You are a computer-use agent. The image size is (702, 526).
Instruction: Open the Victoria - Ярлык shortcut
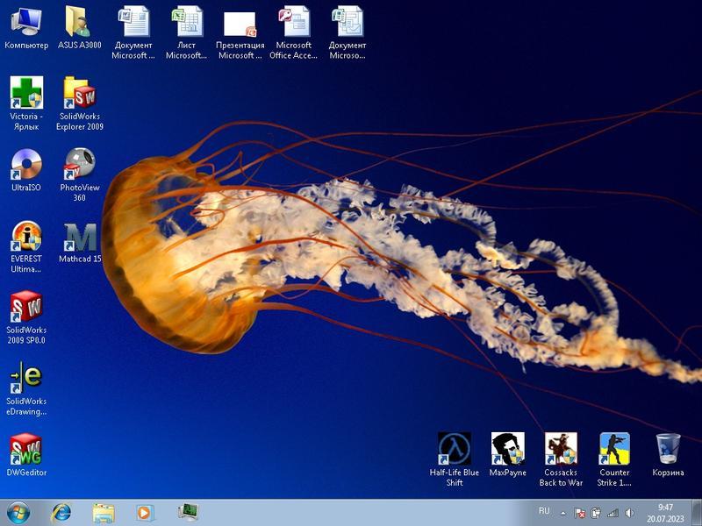coord(26,94)
